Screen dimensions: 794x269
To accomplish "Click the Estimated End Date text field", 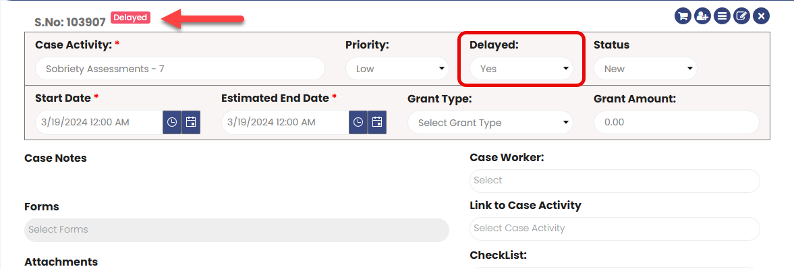I will click(x=285, y=123).
